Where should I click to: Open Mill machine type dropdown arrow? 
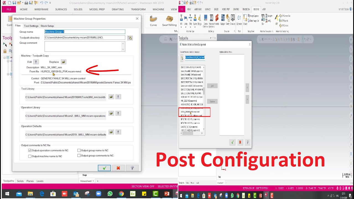tap(181, 27)
